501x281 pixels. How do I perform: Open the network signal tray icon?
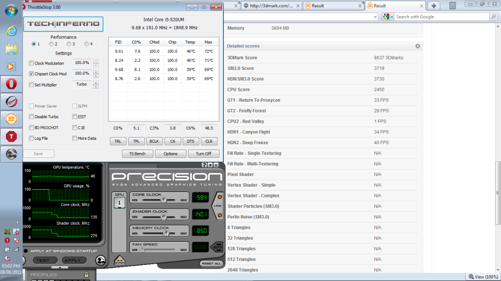[x=16, y=249]
